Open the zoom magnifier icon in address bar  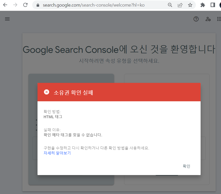[170, 5]
